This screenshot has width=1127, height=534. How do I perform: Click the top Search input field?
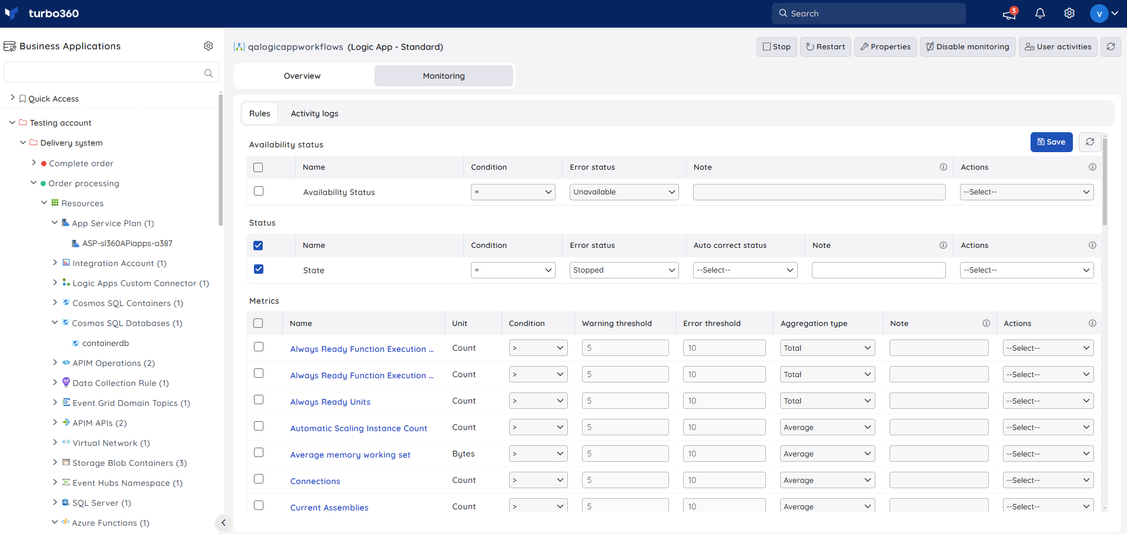point(869,14)
